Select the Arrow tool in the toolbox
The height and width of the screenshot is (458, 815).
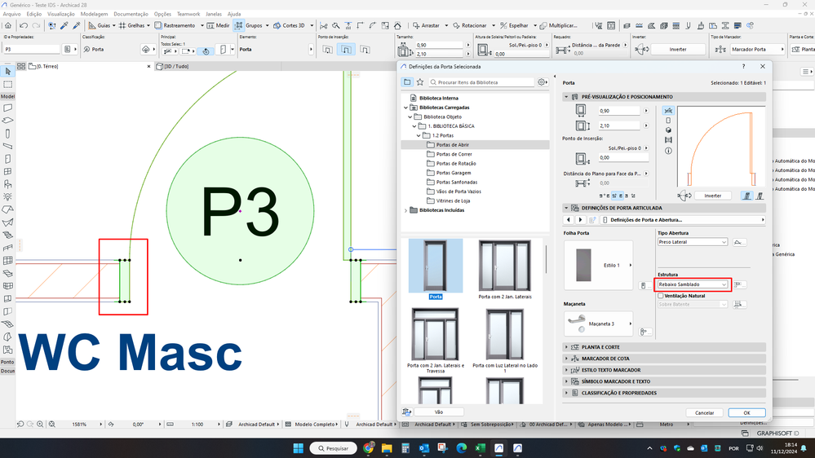[7, 72]
